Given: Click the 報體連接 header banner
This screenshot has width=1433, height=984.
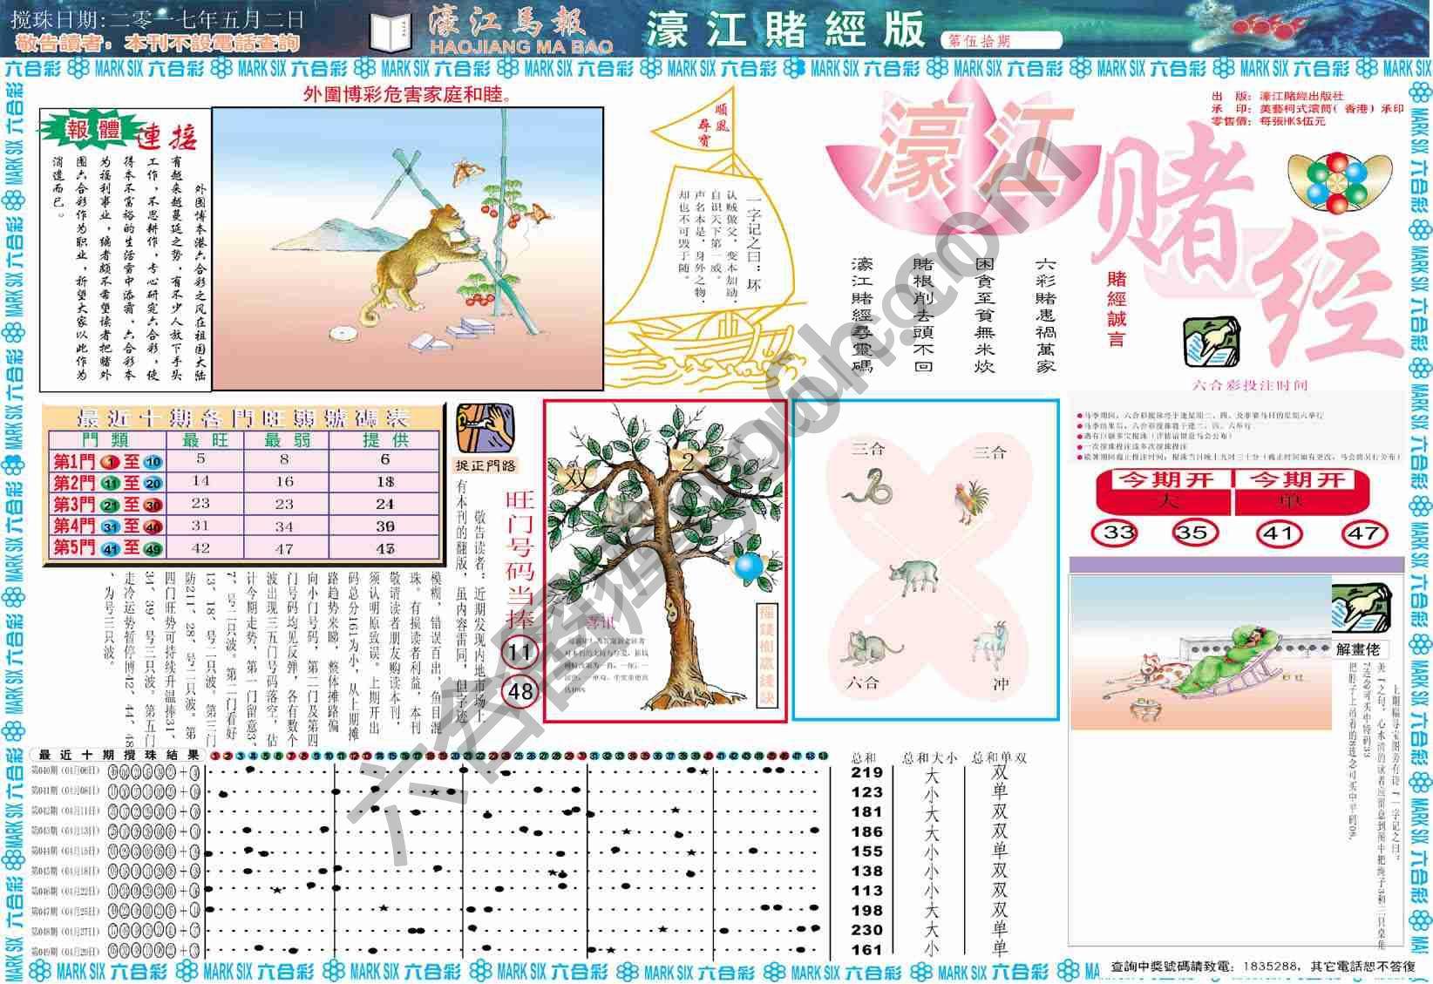Looking at the screenshot, I should pyautogui.click(x=118, y=129).
